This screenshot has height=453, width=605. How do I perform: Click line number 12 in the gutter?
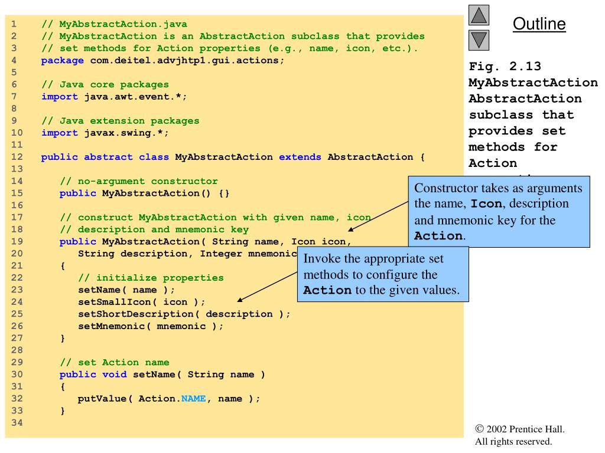[x=17, y=157]
